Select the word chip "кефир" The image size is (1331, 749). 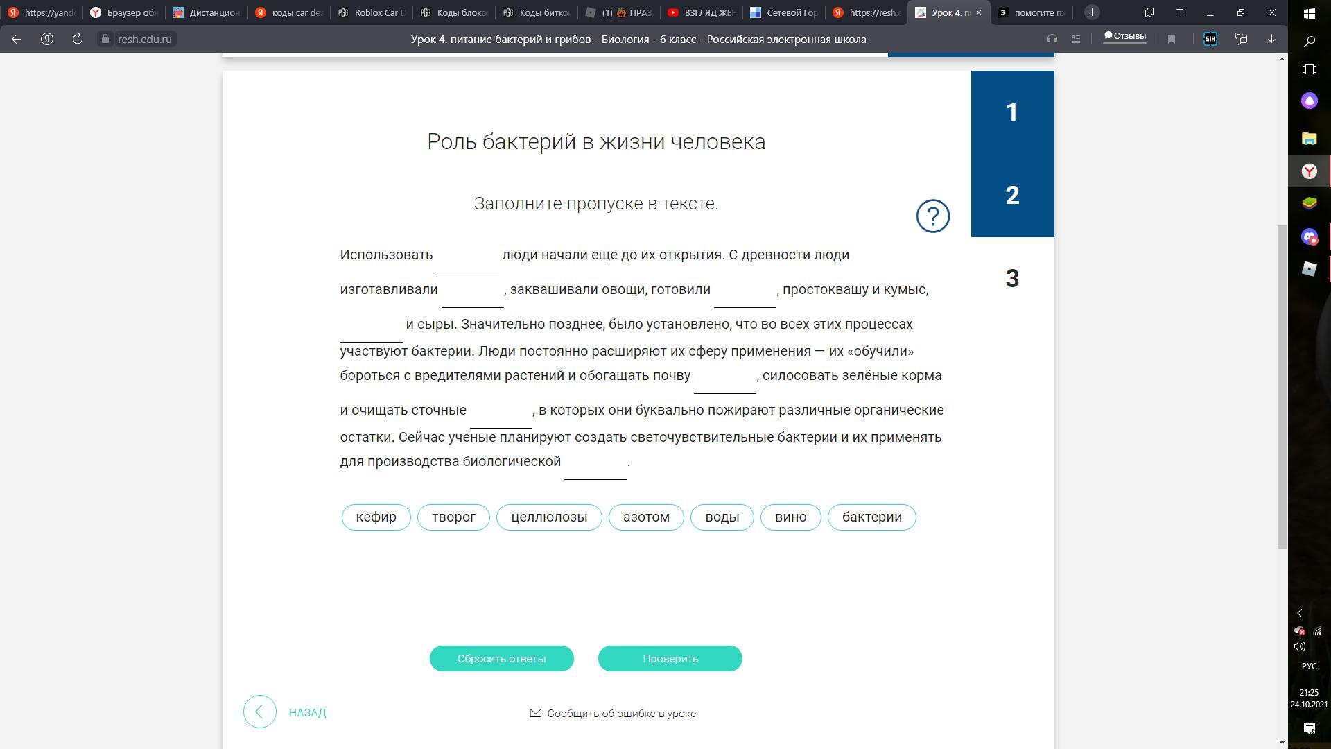[376, 517]
